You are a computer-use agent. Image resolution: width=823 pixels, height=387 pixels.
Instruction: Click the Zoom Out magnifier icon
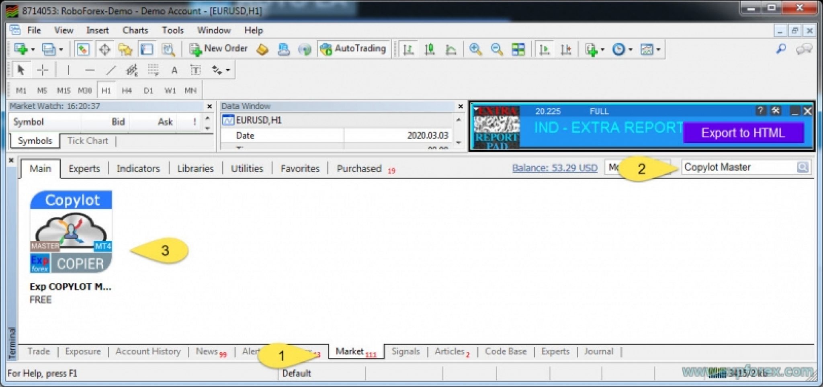pyautogui.click(x=497, y=49)
